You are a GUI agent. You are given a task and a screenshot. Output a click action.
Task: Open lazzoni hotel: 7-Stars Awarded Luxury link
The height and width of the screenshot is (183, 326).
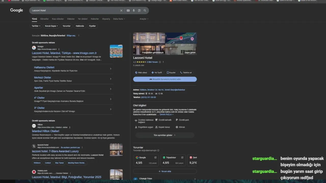(x=55, y=151)
